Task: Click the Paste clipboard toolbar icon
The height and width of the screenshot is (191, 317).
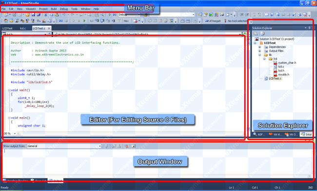Action: (x=57, y=15)
